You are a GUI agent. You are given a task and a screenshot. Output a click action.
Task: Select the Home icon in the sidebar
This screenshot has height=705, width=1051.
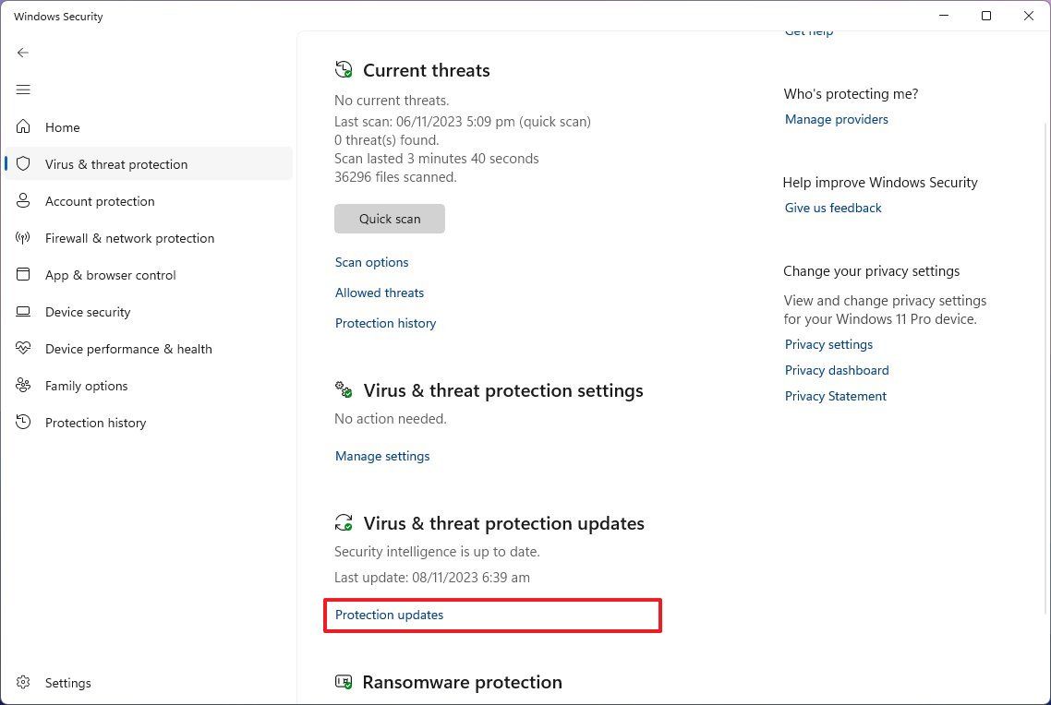click(23, 127)
